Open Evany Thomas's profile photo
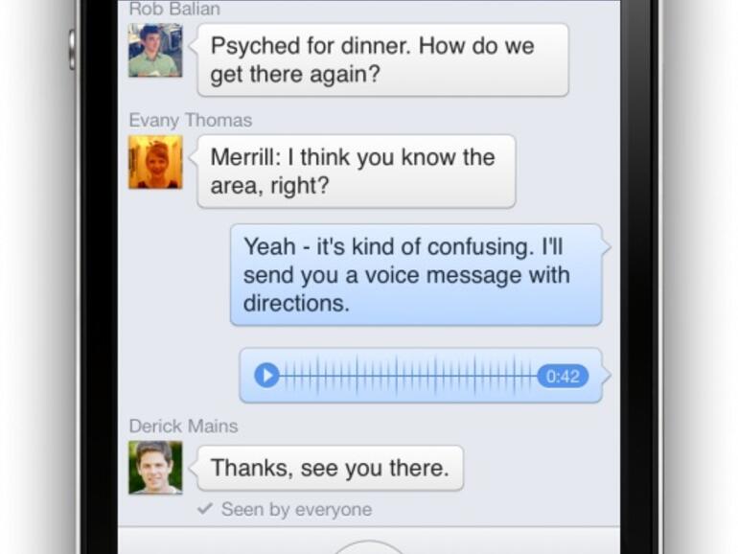This screenshot has height=554, width=738. 155,162
